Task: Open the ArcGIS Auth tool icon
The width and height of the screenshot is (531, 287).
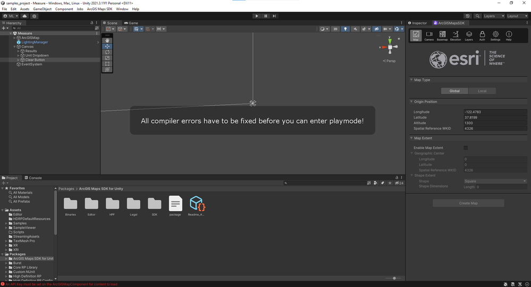Action: click(x=482, y=36)
